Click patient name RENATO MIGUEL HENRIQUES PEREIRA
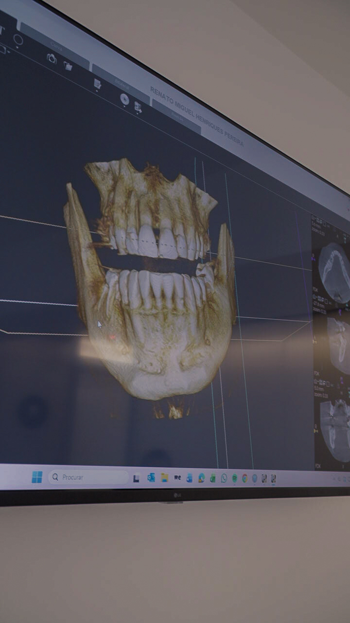The image size is (350, 623). [x=197, y=116]
